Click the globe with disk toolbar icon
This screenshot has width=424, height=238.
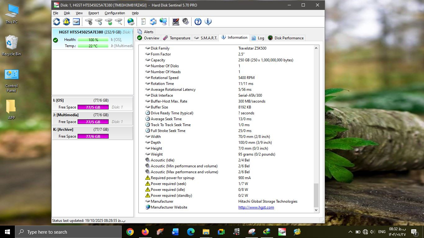(131, 22)
